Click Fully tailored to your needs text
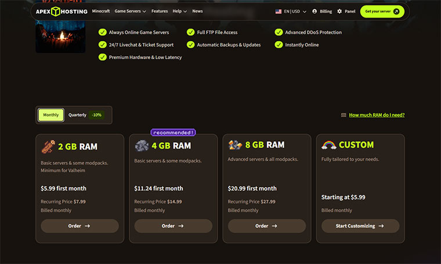Viewport: 441px width, 264px height. pos(350,160)
